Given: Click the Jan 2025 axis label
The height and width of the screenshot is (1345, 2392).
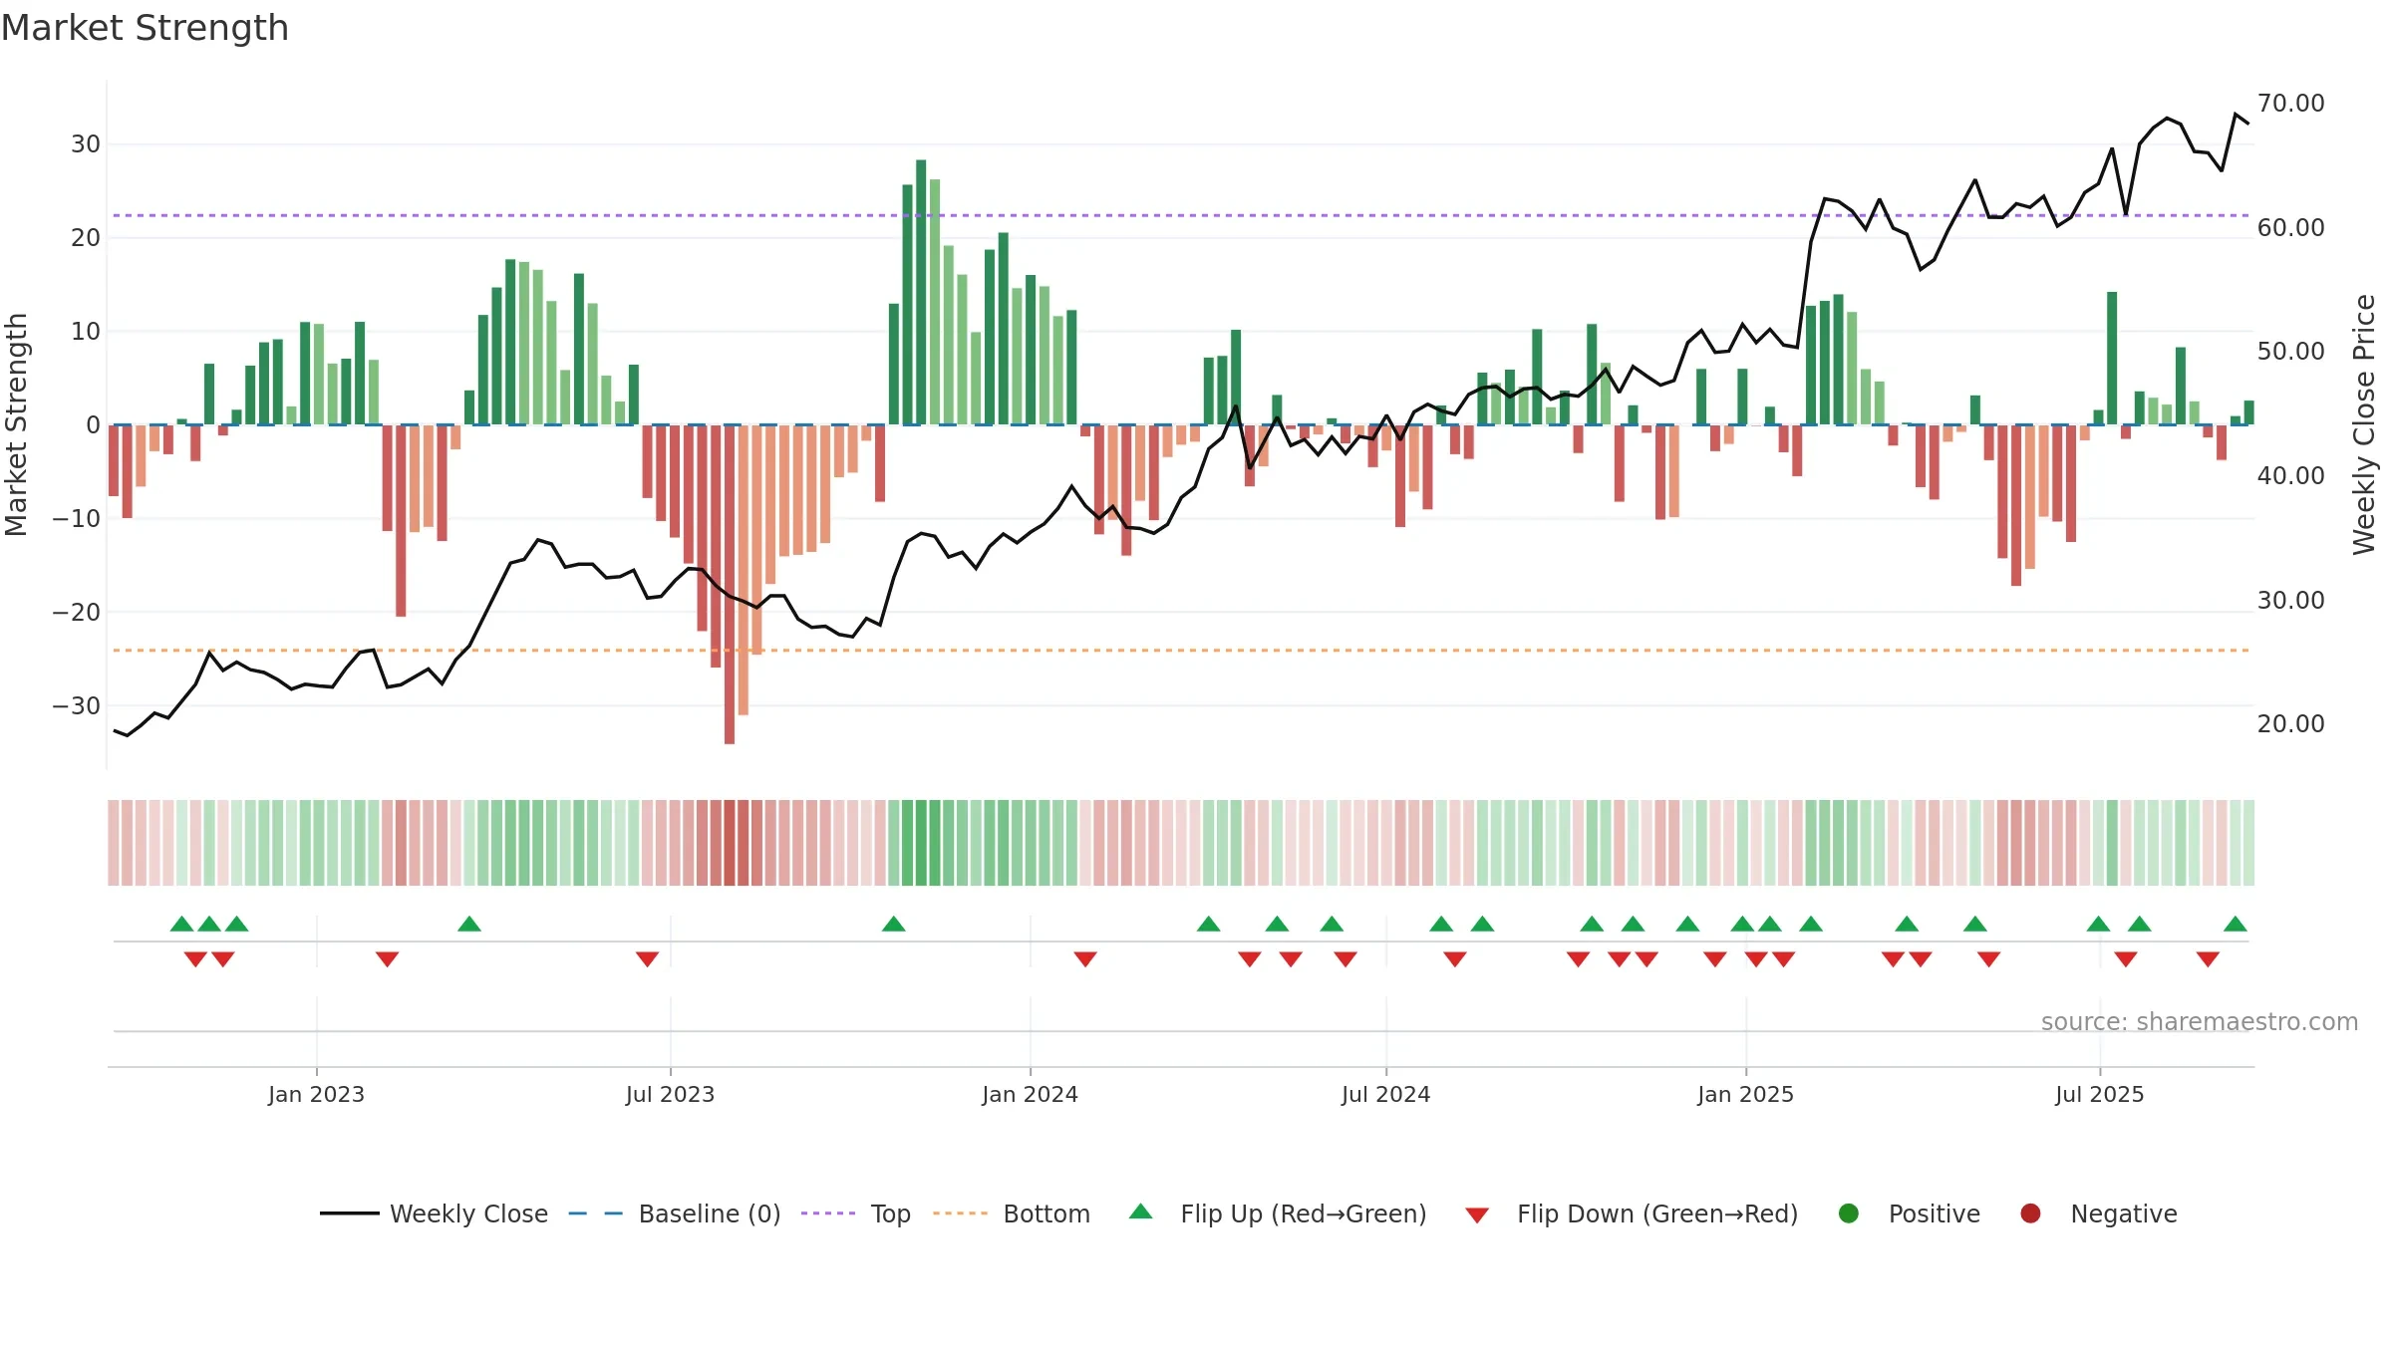Looking at the screenshot, I should (x=1745, y=1094).
